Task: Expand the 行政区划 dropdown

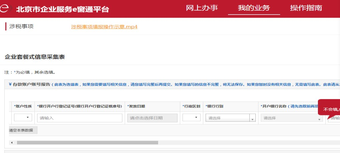Action: 192,118
